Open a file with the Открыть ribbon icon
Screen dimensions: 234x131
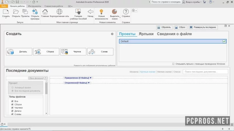coord(16,12)
